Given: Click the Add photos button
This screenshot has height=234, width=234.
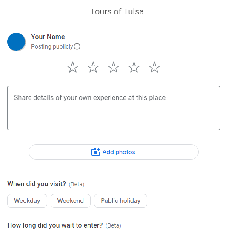Looking at the screenshot, I should click(x=114, y=152).
